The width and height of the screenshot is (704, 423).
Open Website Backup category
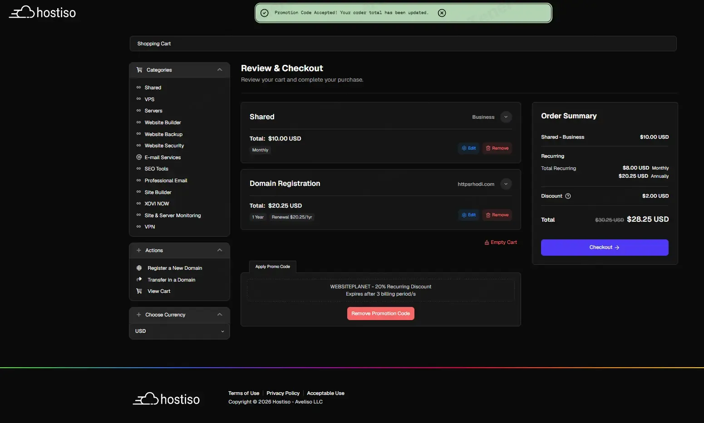(163, 134)
